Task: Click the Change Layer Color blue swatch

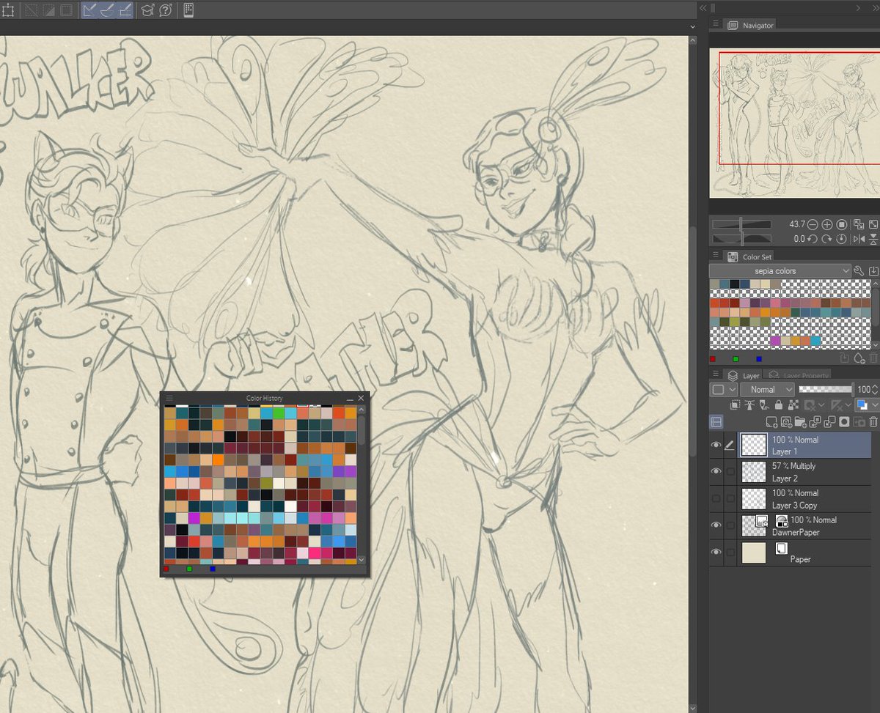Action: click(x=862, y=404)
